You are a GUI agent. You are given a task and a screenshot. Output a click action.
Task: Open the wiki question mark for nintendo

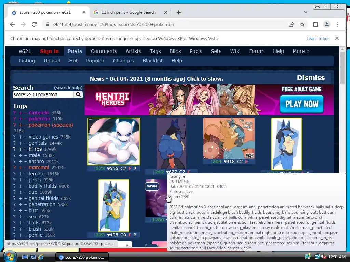[x=14, y=113]
